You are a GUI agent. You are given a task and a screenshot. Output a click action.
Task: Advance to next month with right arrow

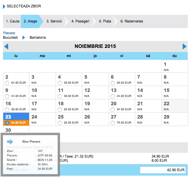[x=185, y=46]
